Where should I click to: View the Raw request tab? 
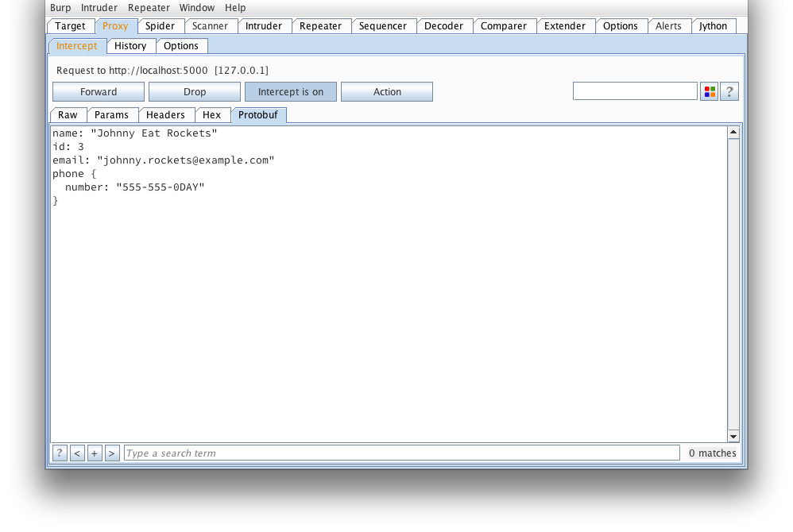pos(68,115)
